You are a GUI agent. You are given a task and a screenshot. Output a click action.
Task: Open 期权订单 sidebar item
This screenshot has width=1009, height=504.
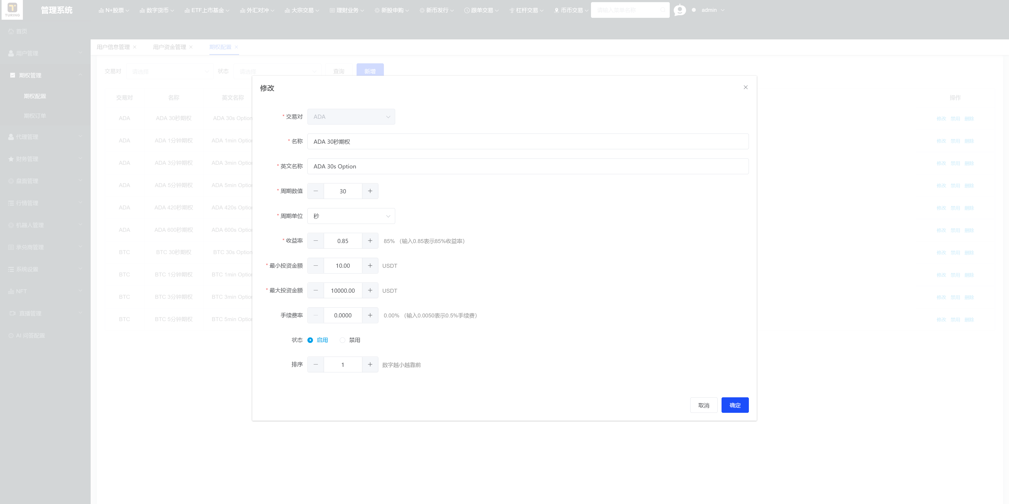click(x=45, y=116)
